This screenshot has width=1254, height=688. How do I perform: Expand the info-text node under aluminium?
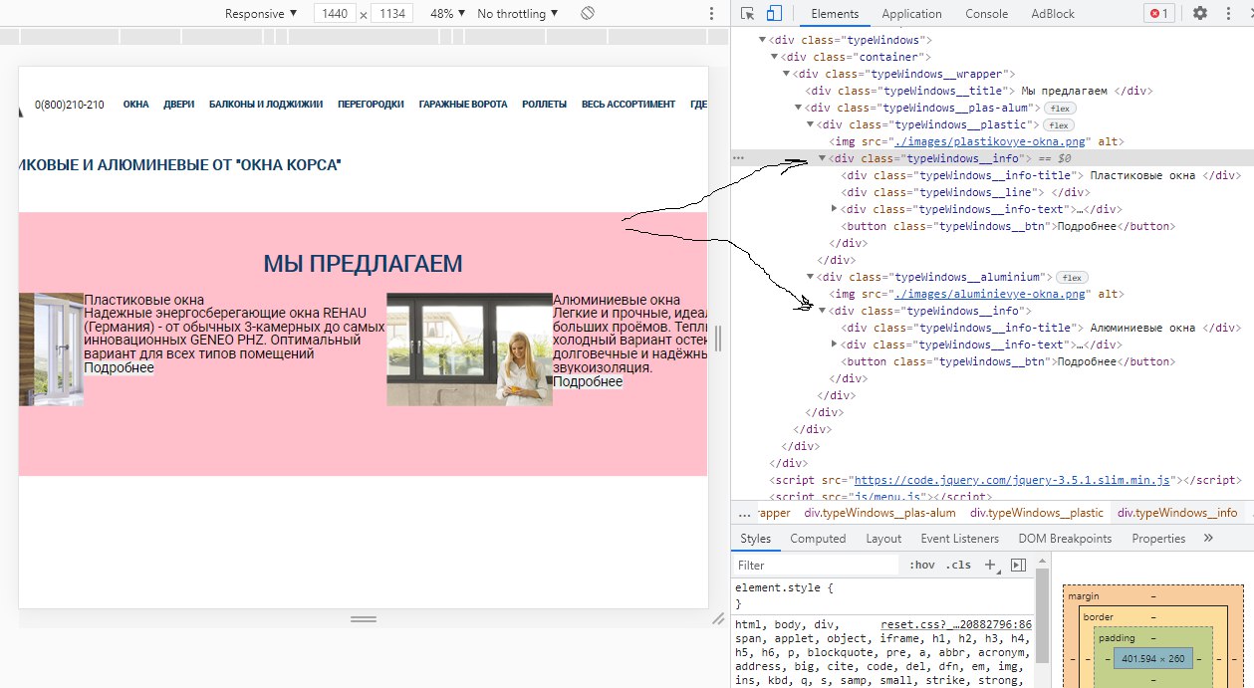835,344
